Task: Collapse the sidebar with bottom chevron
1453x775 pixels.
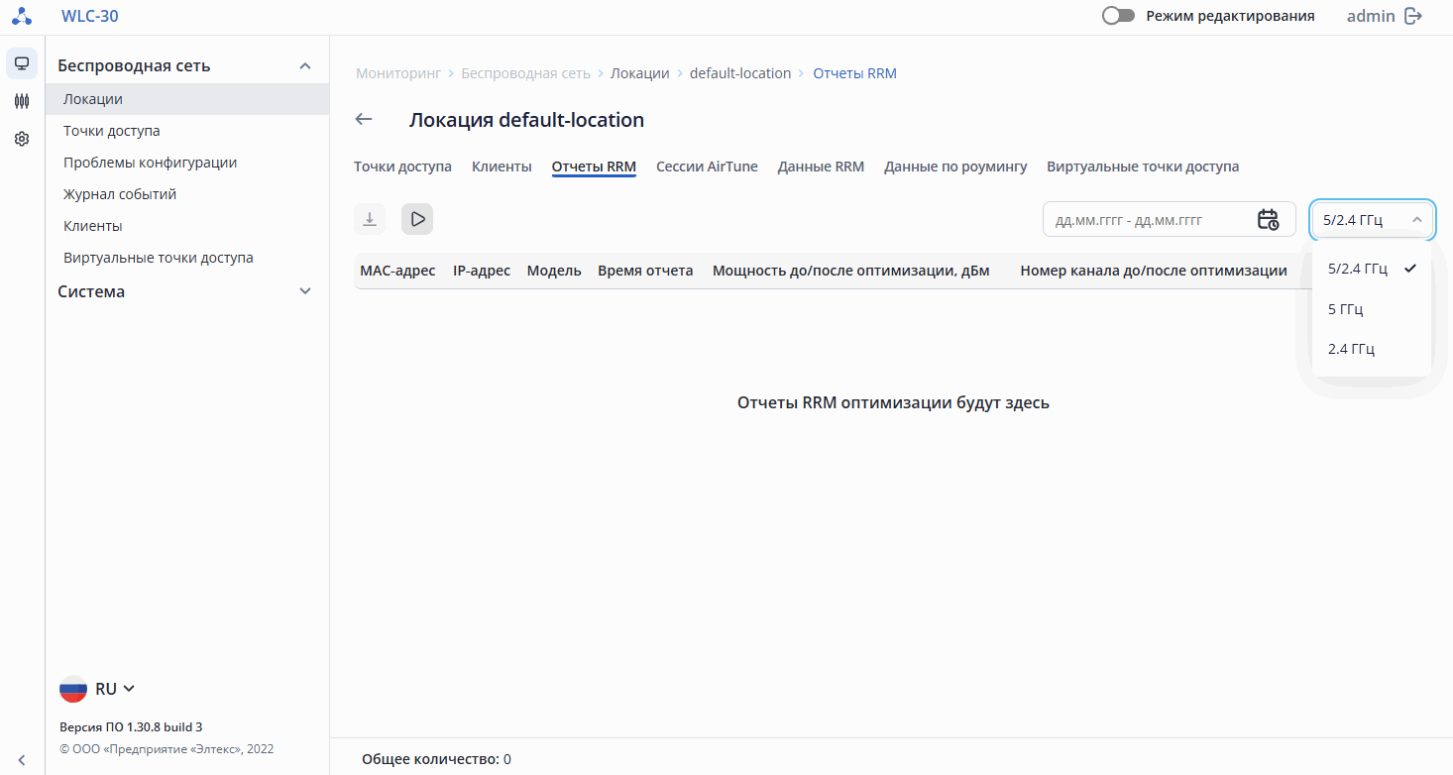Action: click(x=22, y=760)
